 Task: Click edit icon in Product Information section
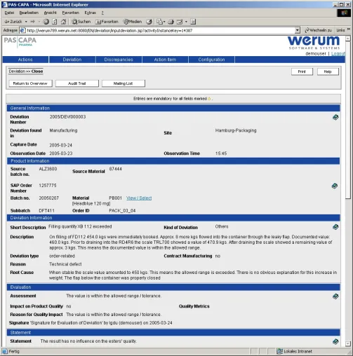click(x=335, y=186)
